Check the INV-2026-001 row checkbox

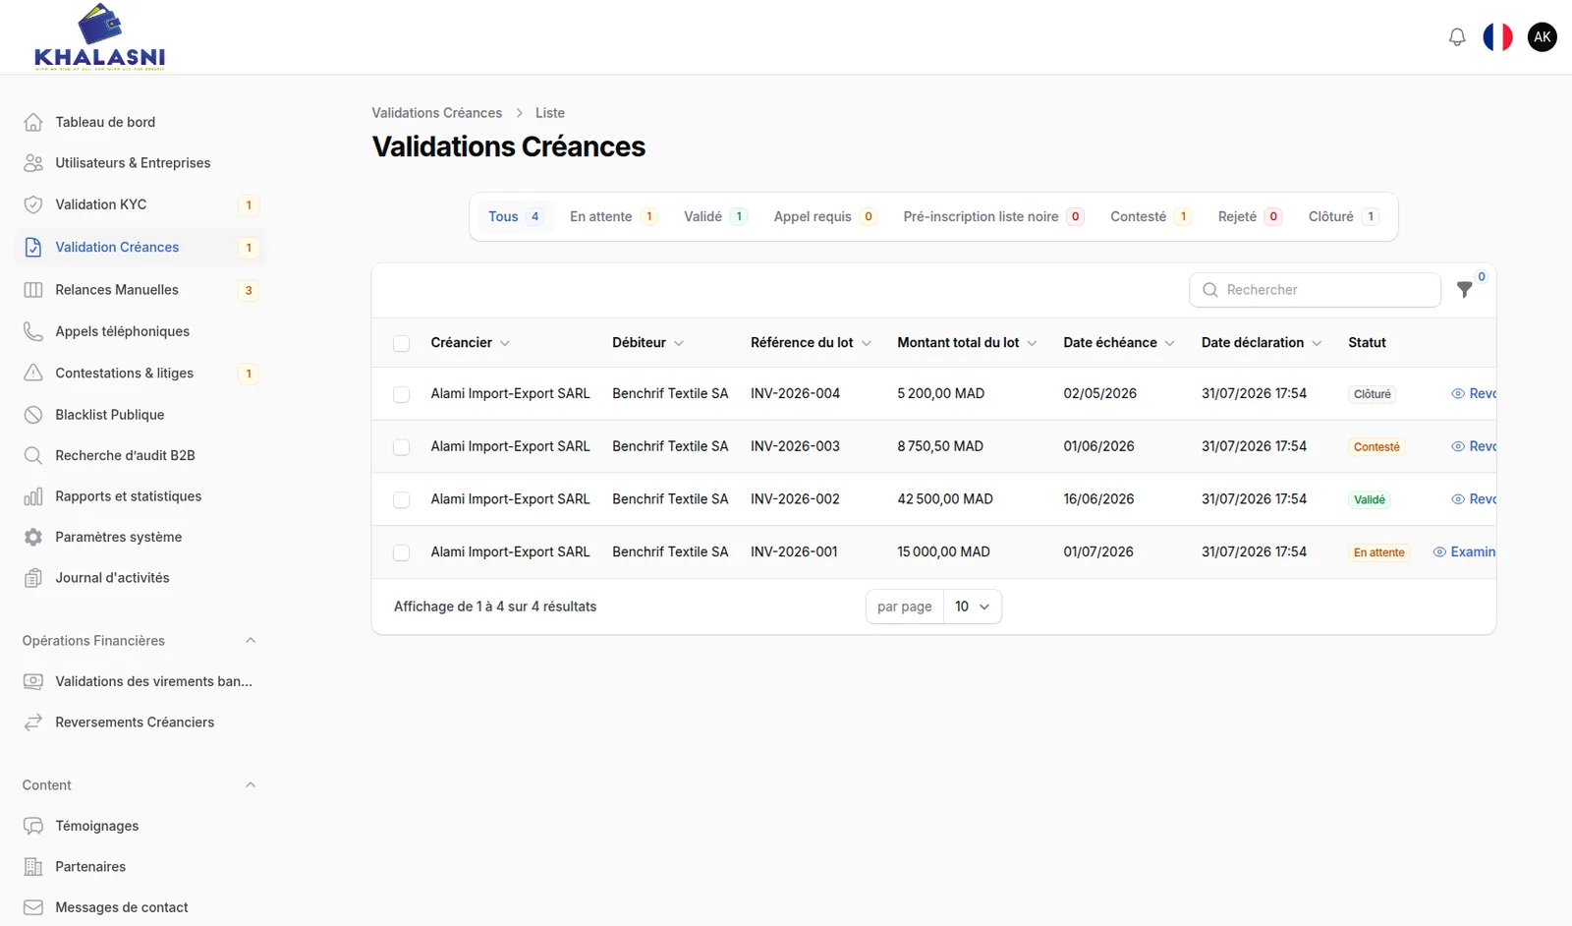pos(401,553)
